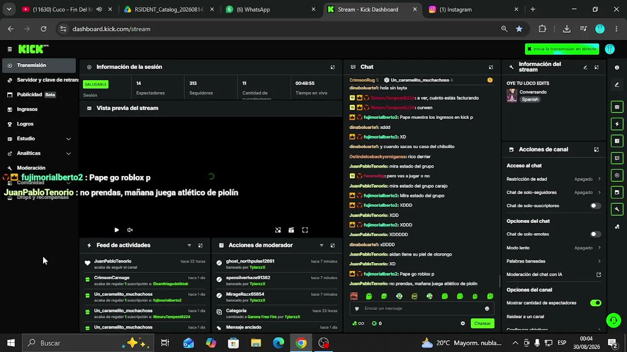Open Modo lento setting
Image resolution: width=627 pixels, height=352 pixels.
point(554,248)
